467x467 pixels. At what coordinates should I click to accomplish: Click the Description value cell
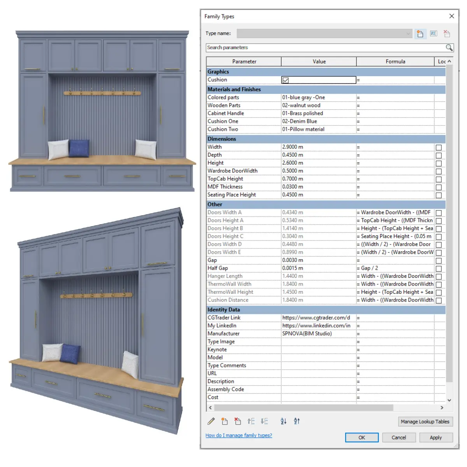(x=319, y=381)
